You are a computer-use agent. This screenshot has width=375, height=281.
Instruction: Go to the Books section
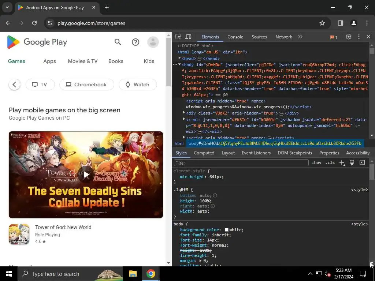pyautogui.click(x=116, y=61)
